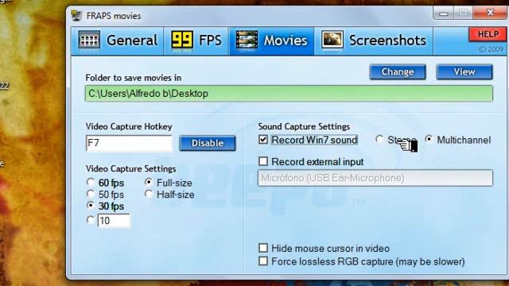Choose Full-size video capture

click(149, 182)
